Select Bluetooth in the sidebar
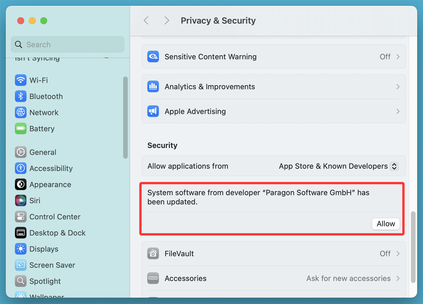Image resolution: width=423 pixels, height=304 pixels. (x=46, y=96)
